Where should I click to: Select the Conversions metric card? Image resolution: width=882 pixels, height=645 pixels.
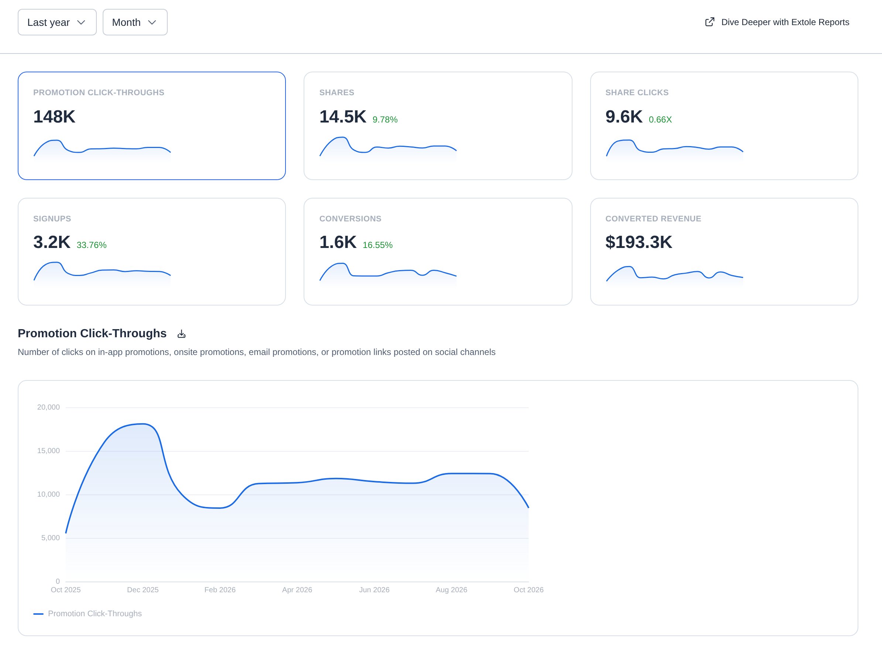coord(438,251)
